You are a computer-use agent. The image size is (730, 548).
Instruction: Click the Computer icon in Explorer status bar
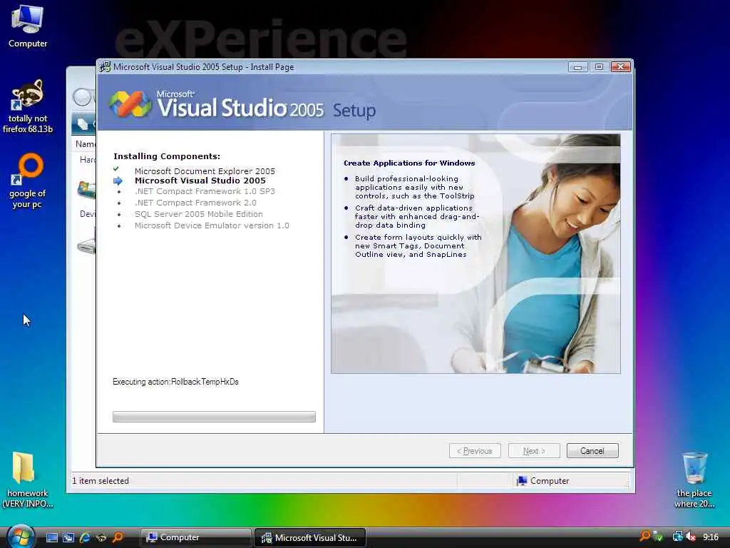pos(522,481)
